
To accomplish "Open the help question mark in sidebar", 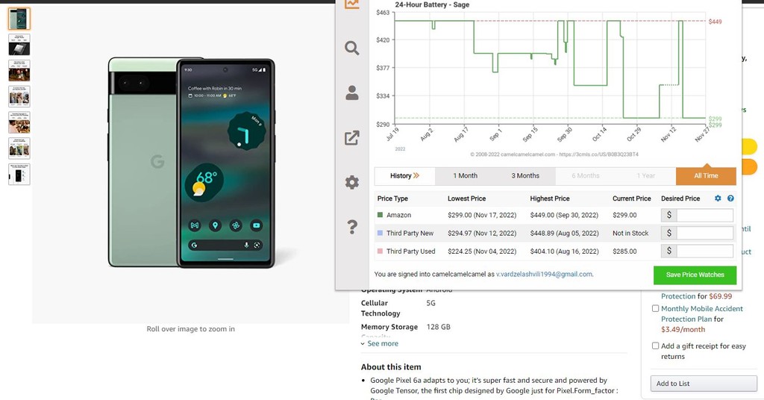I will [352, 227].
